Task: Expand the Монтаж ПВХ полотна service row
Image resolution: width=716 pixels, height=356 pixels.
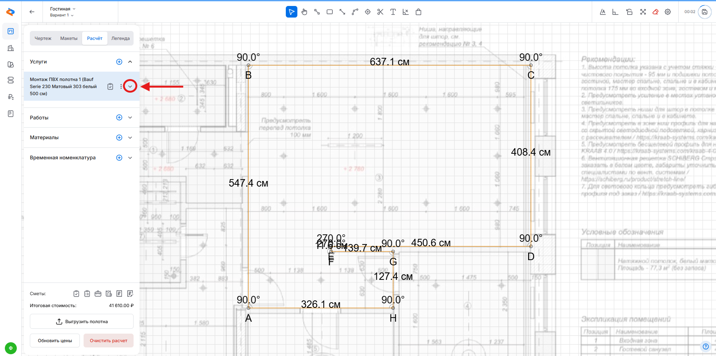Action: (130, 87)
